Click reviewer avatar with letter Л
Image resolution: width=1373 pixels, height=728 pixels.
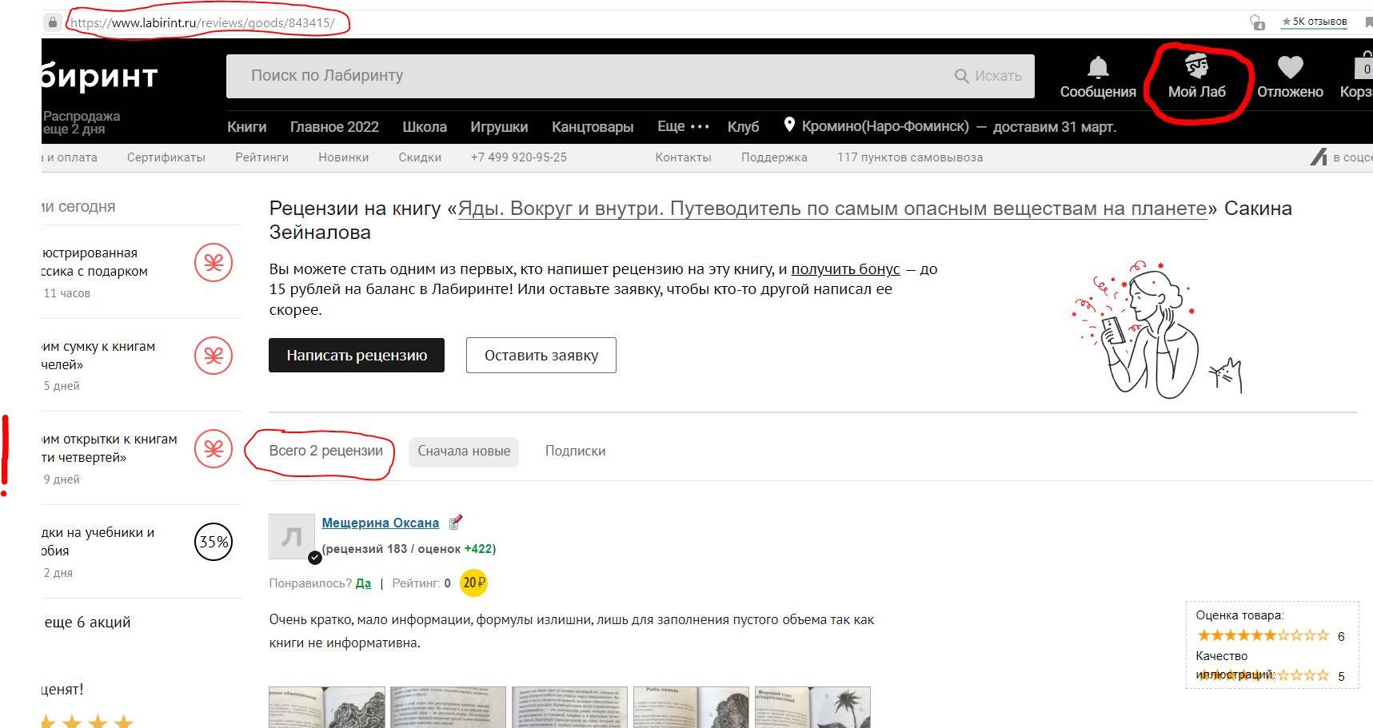(x=292, y=536)
